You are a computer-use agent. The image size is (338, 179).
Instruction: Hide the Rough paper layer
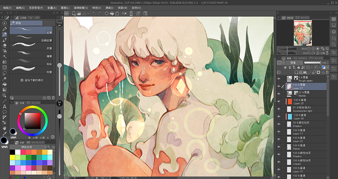[x=279, y=79]
